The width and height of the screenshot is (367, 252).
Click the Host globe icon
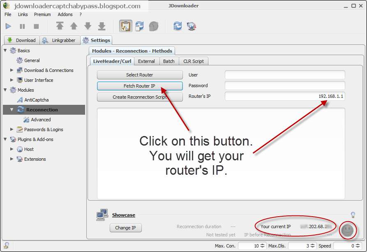pos(20,149)
